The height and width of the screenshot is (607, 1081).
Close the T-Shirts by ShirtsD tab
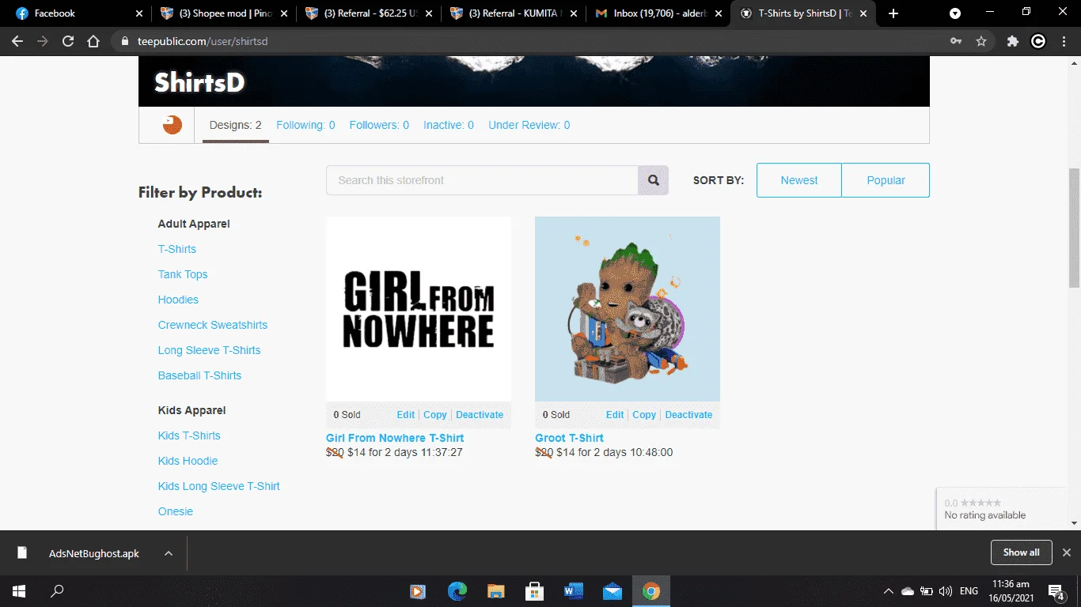coord(865,13)
